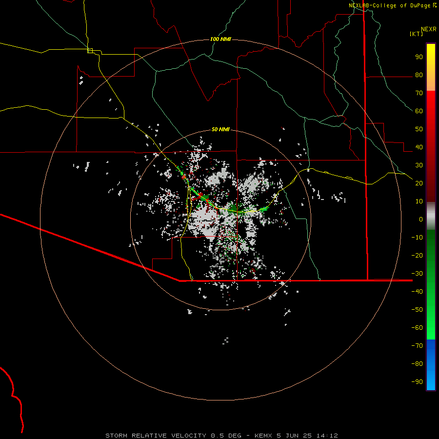Click the -30 knot scale label
The width and height of the screenshot is (439, 439).
click(x=417, y=274)
